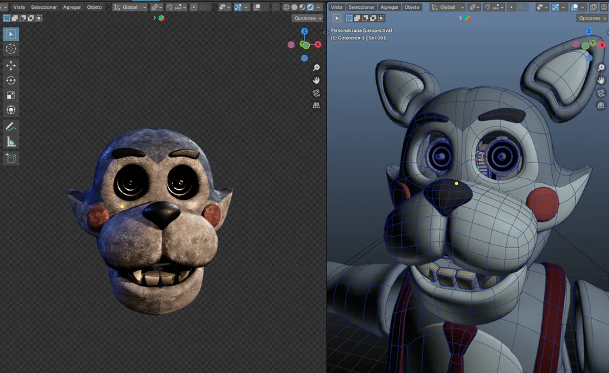Select the 3D Cursor tool
609x373 pixels.
(x=11, y=49)
